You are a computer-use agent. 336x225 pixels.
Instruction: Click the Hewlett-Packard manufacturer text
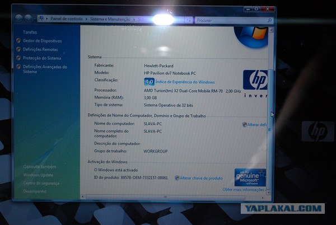[158, 66]
